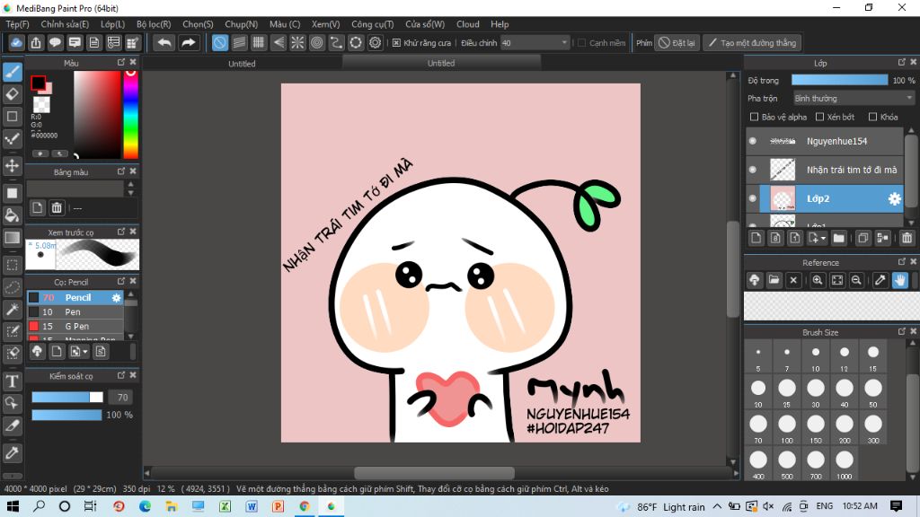Open snap settings gear in toolbar
The width and height of the screenshot is (920, 517).
pyautogui.click(x=375, y=43)
